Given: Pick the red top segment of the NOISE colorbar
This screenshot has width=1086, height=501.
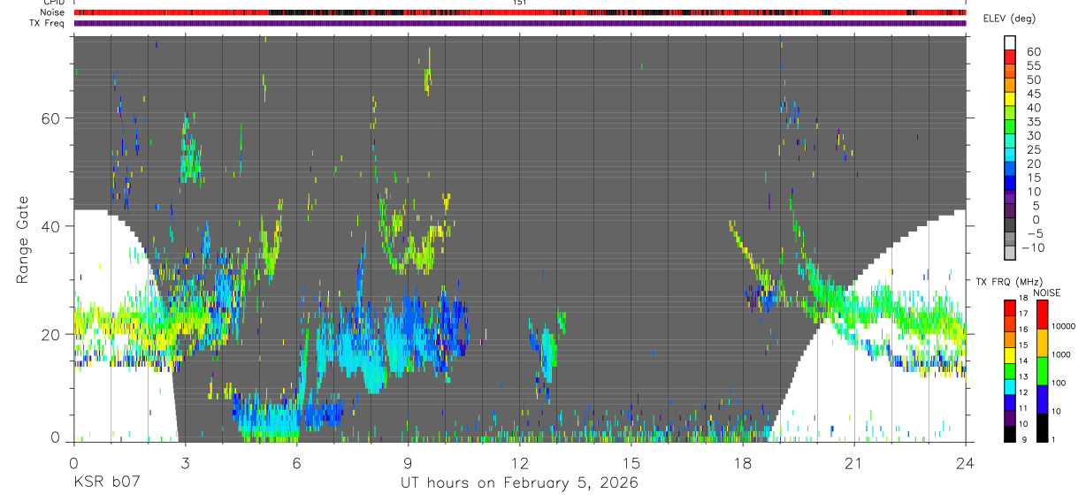Looking at the screenshot, I should tap(1041, 314).
